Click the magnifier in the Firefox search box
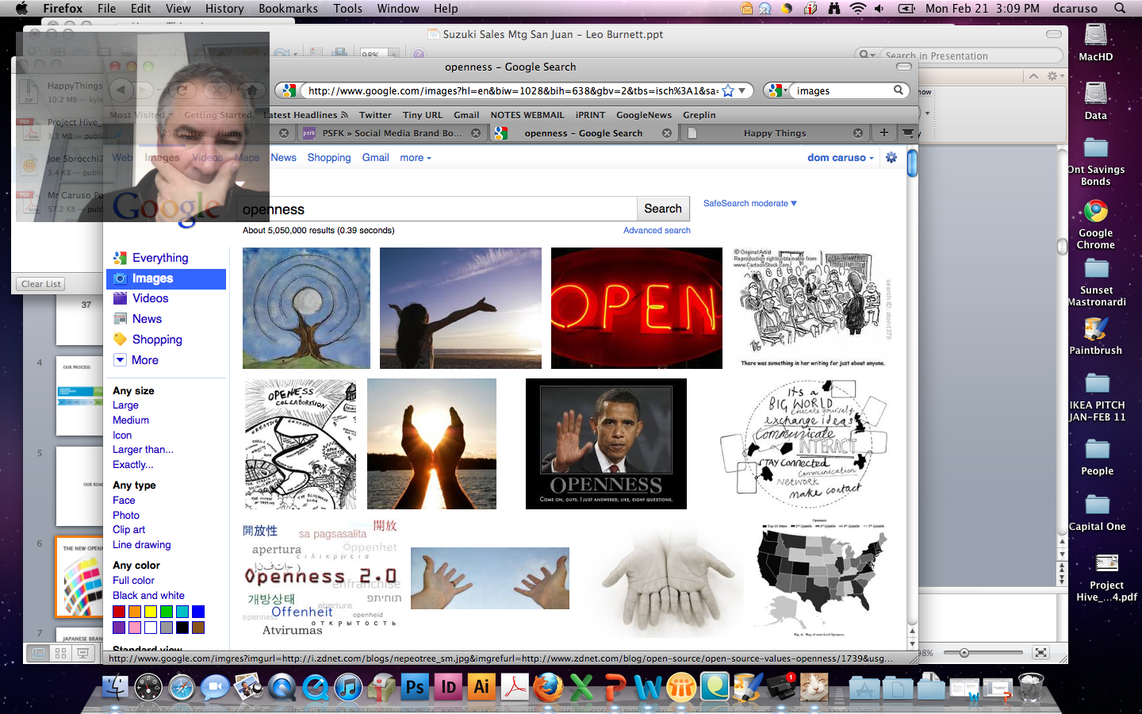1142x714 pixels. click(898, 90)
